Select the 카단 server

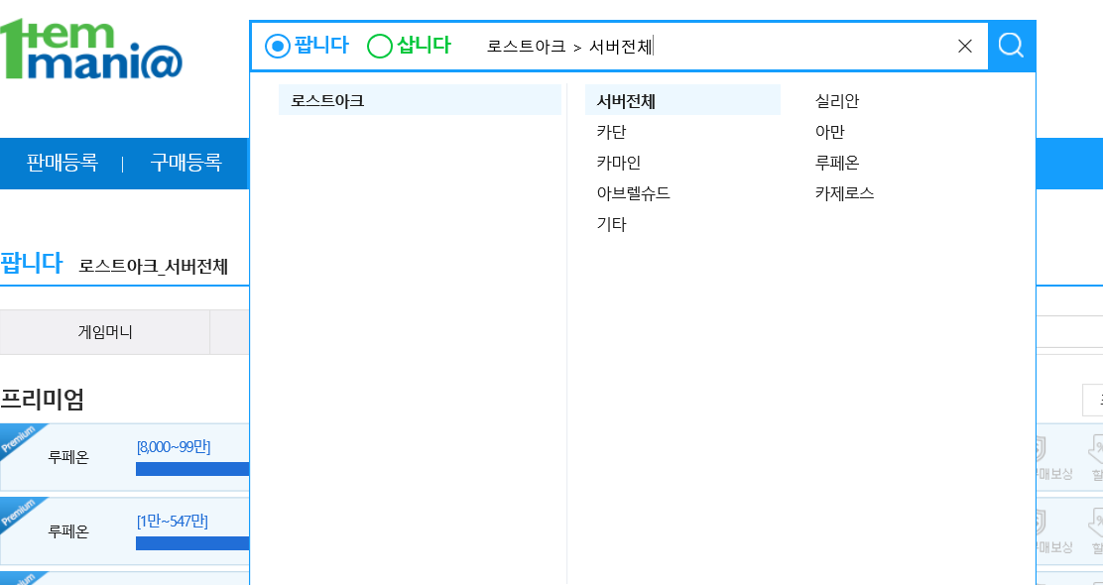point(611,132)
